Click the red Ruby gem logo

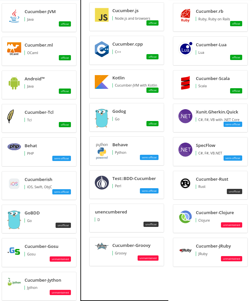(185, 15)
